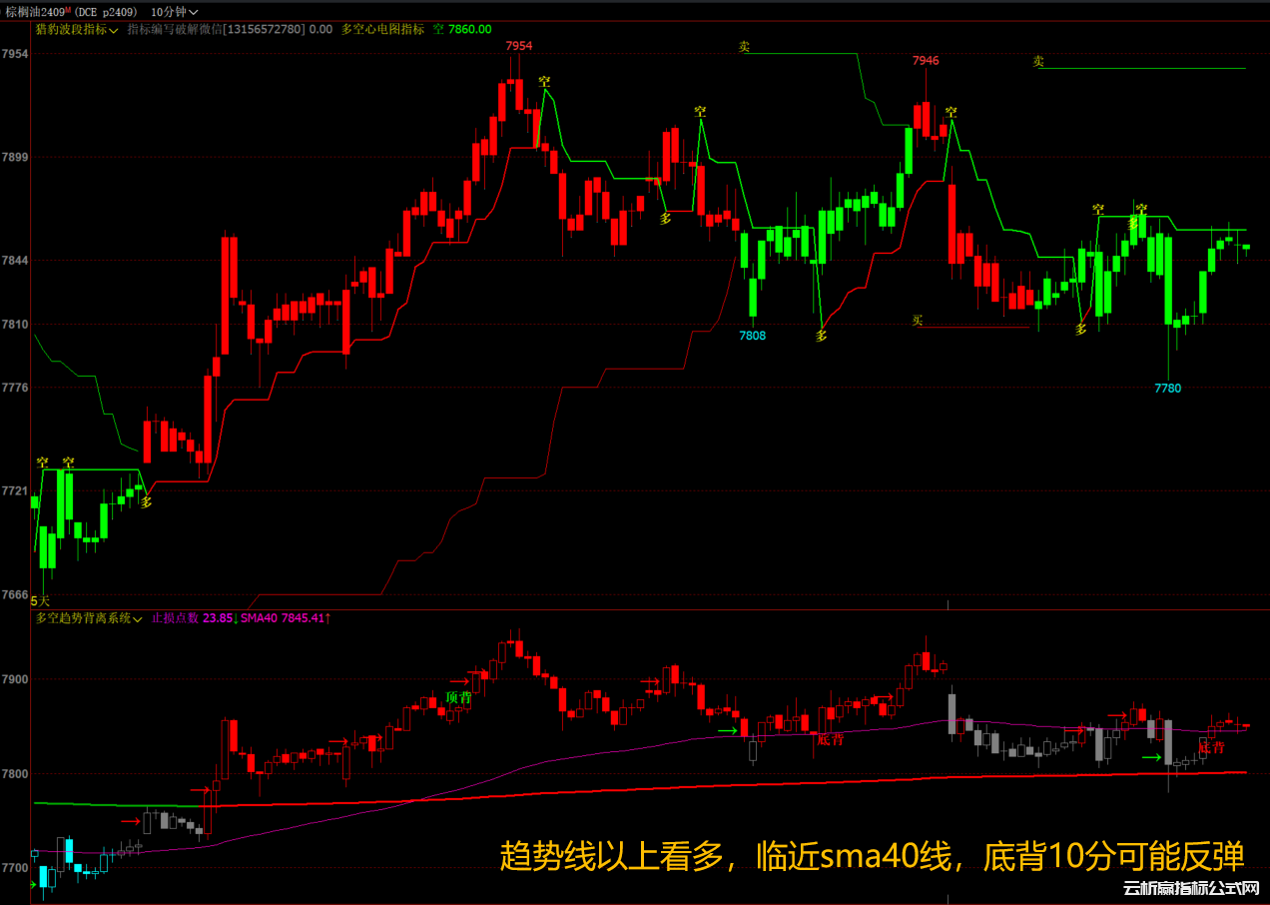The height and width of the screenshot is (905, 1270).
Task: Click the 7700 axis label in lower panel
Action: click(x=15, y=868)
